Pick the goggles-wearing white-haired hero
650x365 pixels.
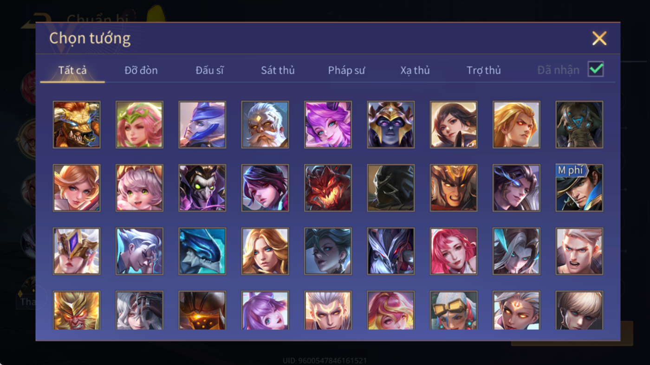[x=454, y=310]
